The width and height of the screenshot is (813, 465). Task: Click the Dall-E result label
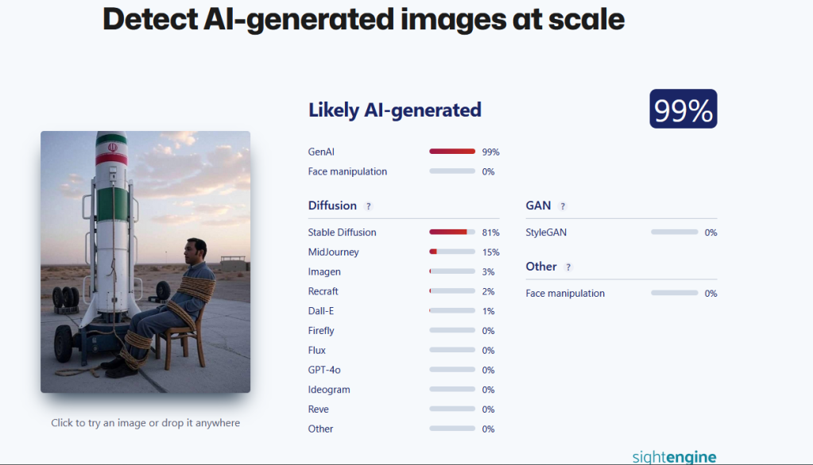click(321, 311)
